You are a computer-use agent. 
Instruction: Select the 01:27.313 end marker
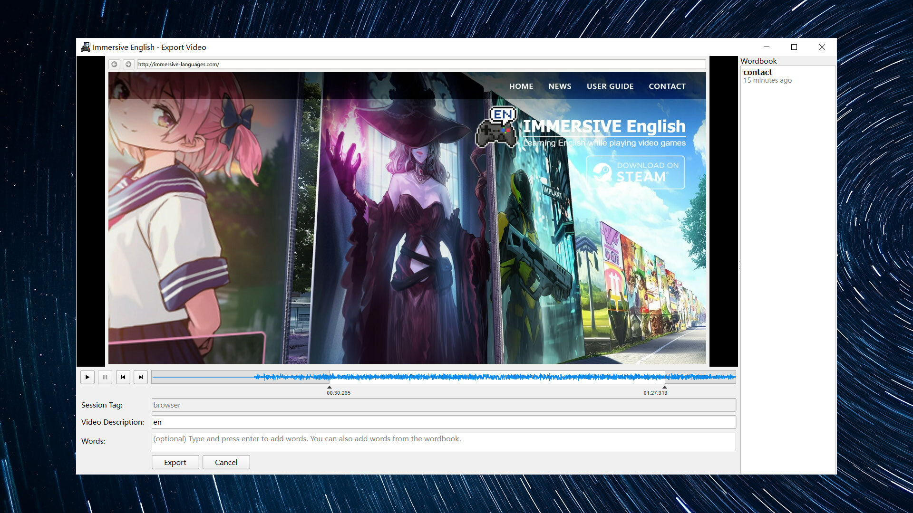(665, 388)
